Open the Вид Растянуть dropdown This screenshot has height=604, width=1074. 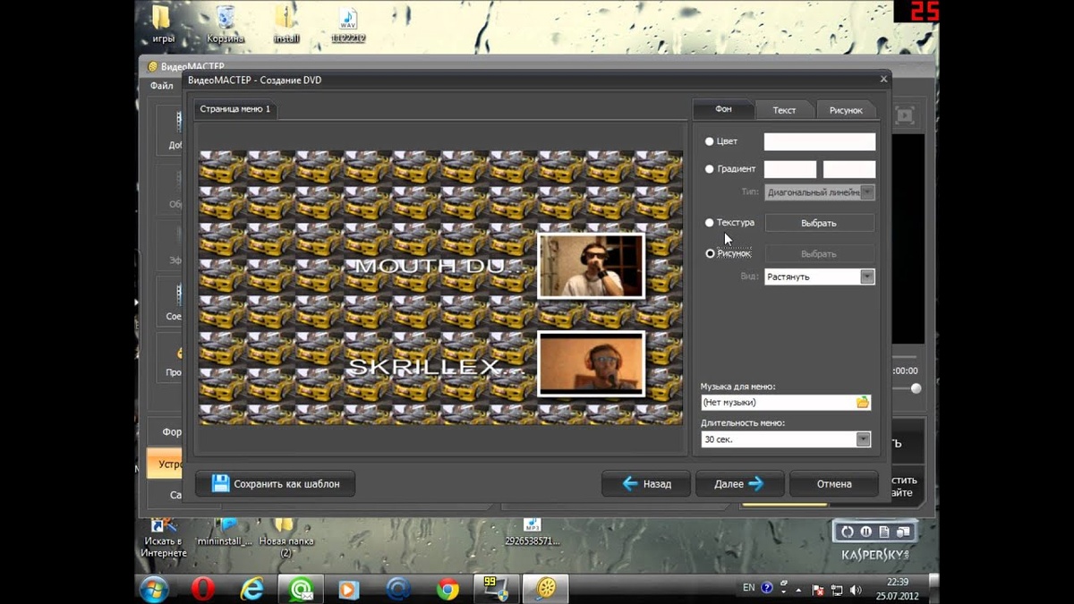tap(820, 276)
